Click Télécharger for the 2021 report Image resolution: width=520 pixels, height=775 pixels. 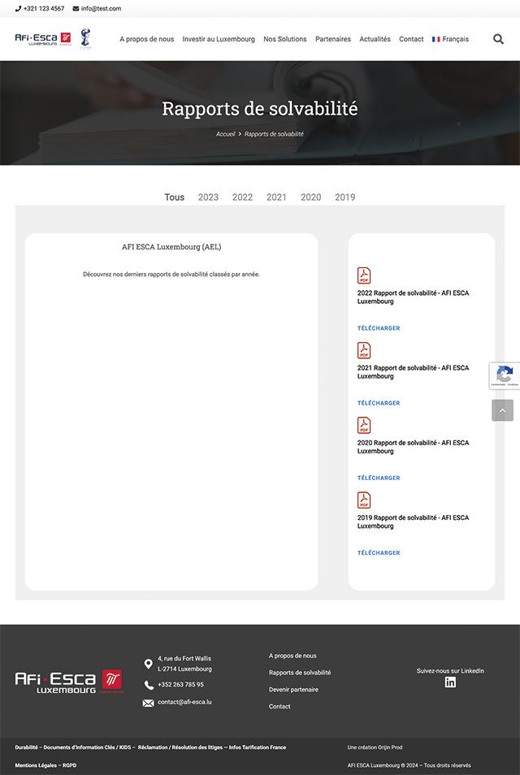tap(379, 403)
